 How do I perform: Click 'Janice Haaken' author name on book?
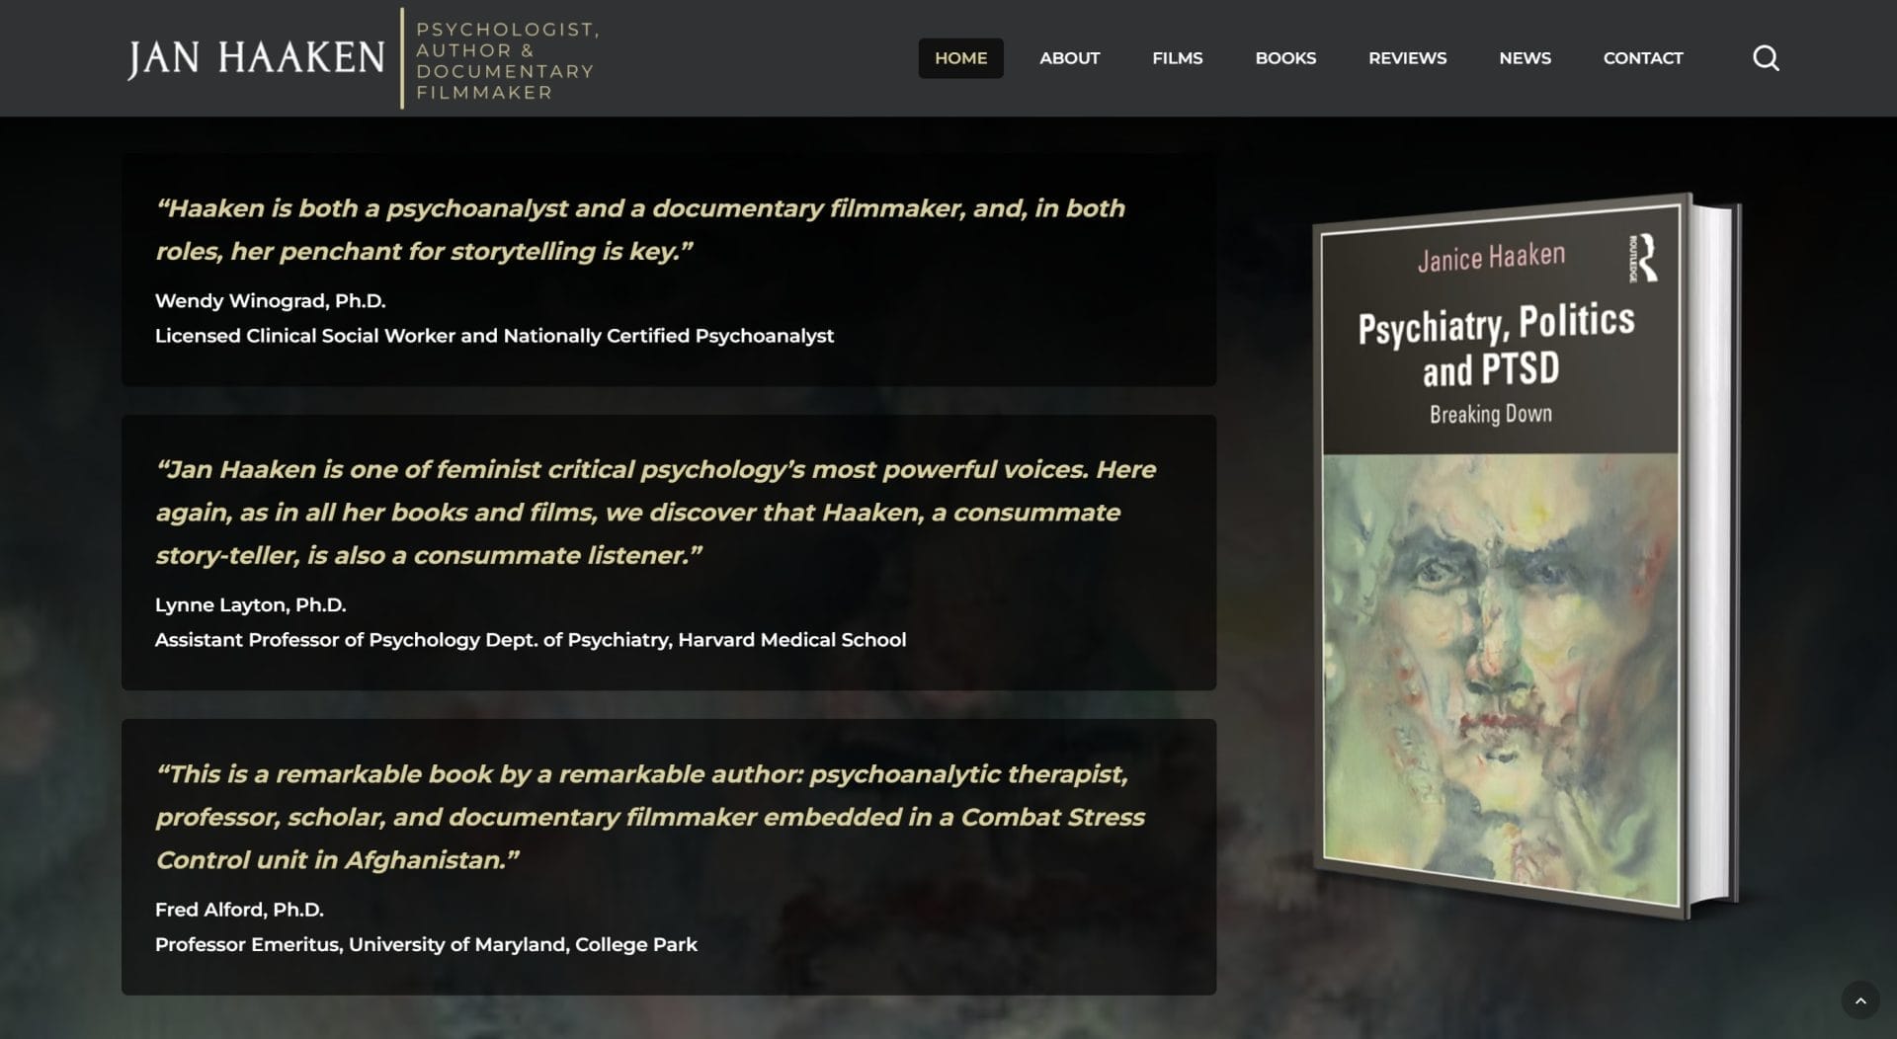(1490, 258)
